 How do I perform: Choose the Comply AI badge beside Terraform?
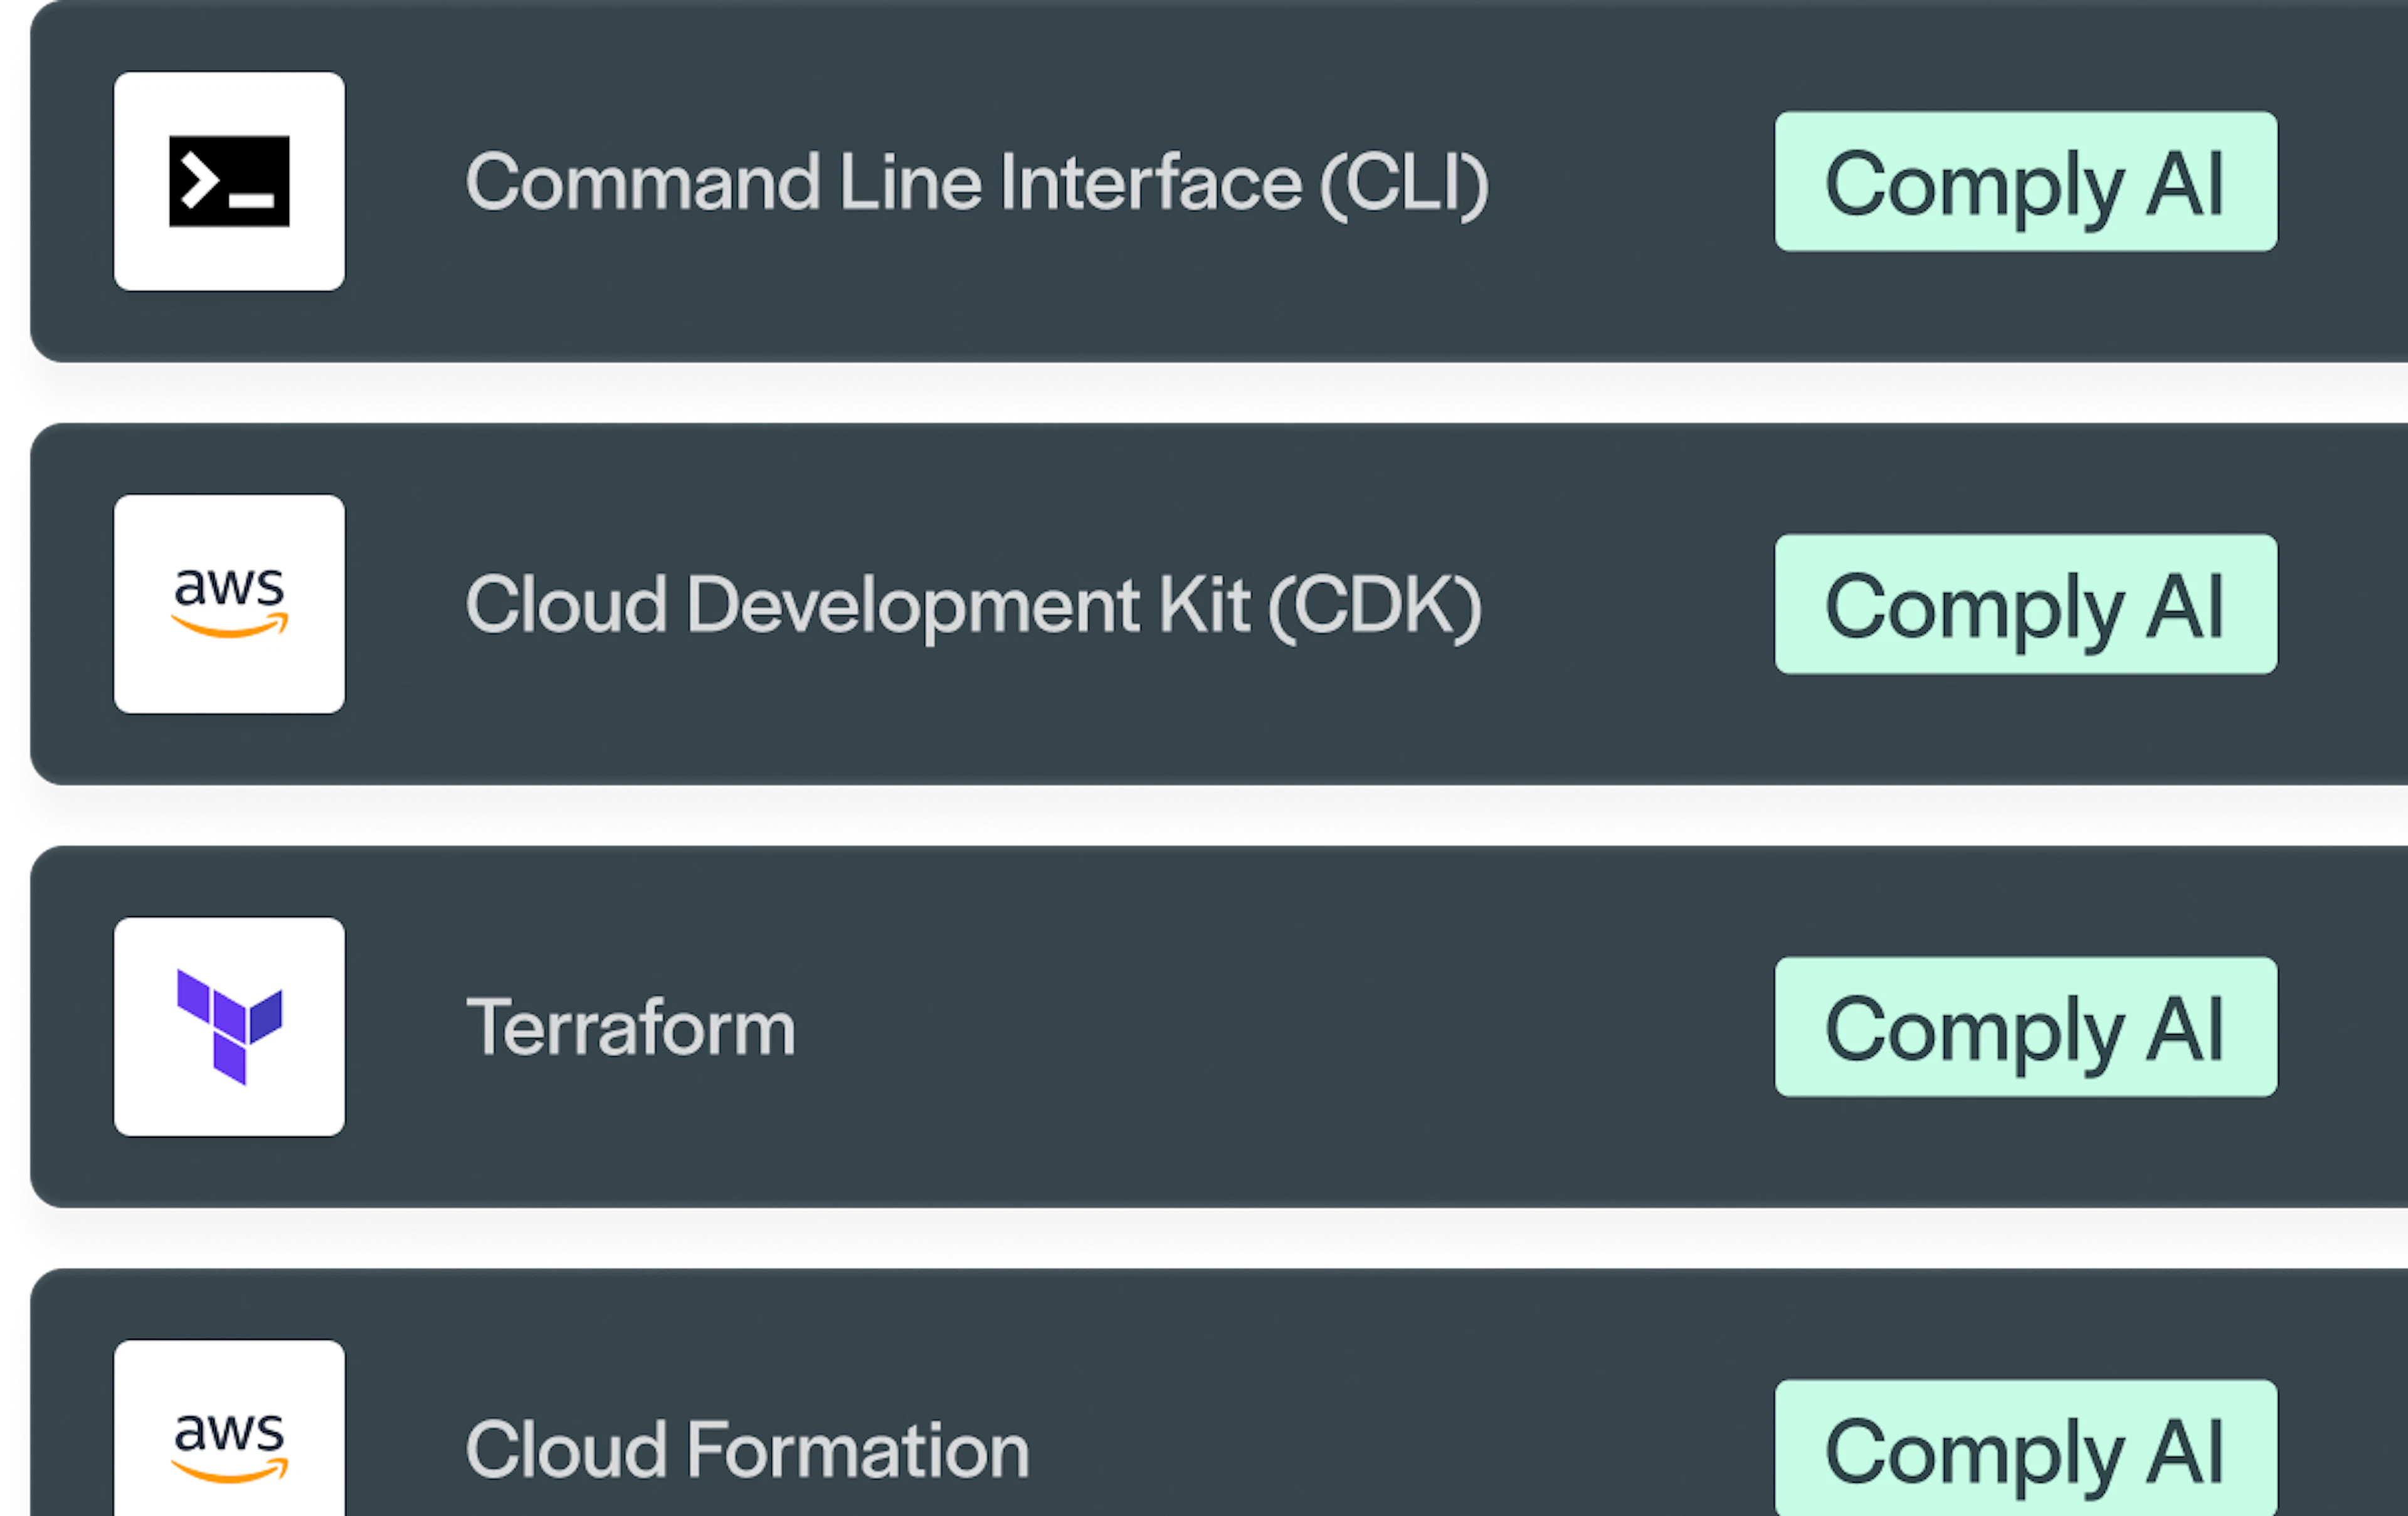(2026, 1027)
